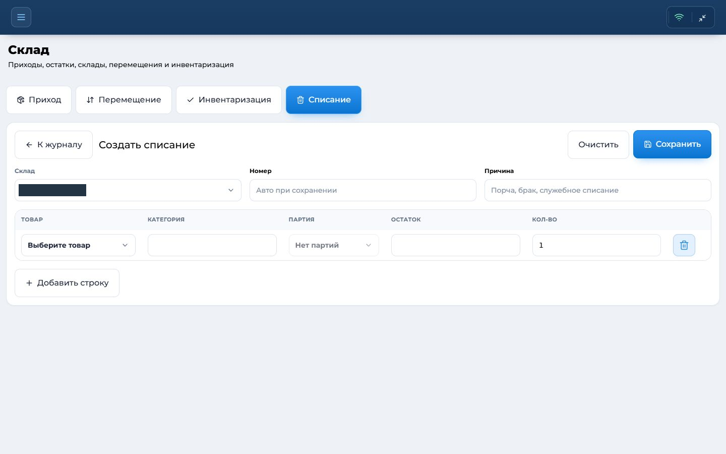Select the Списание tab

(324, 100)
